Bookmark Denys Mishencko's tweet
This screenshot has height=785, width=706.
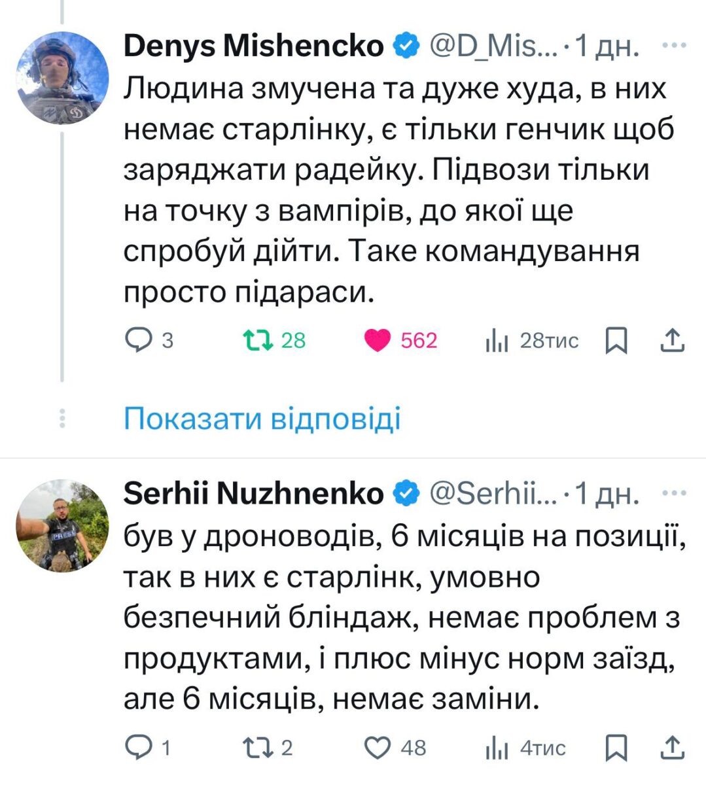coord(616,340)
